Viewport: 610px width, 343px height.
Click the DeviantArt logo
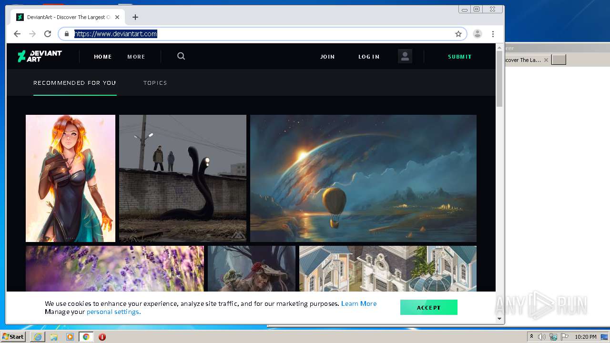[x=40, y=56]
